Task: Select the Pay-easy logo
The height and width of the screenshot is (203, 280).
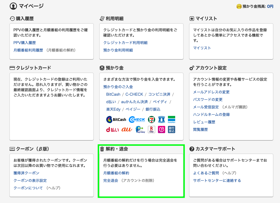Action: click(140, 130)
